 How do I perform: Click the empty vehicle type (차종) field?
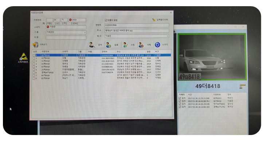pos(66,37)
